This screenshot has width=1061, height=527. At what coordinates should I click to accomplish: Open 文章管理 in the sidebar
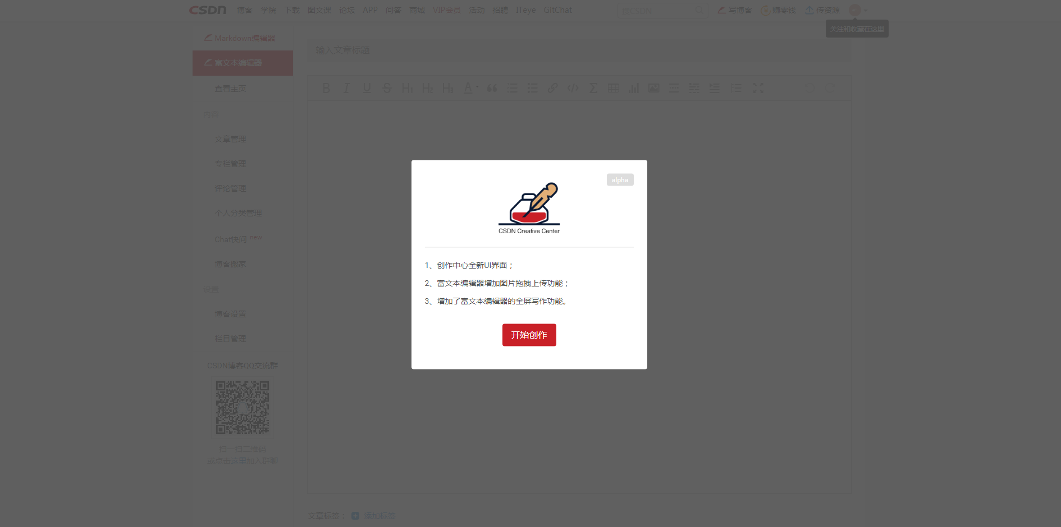click(230, 139)
